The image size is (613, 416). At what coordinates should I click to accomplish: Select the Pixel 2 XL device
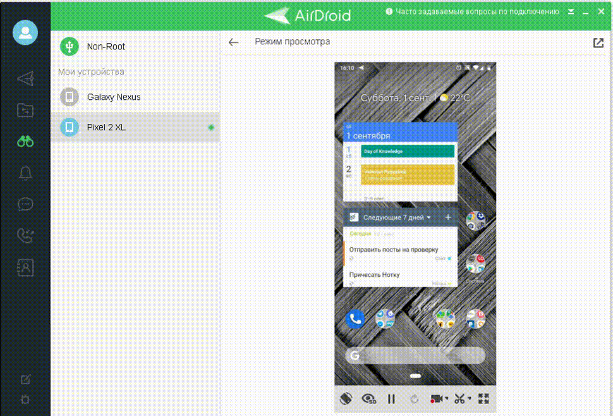[135, 127]
